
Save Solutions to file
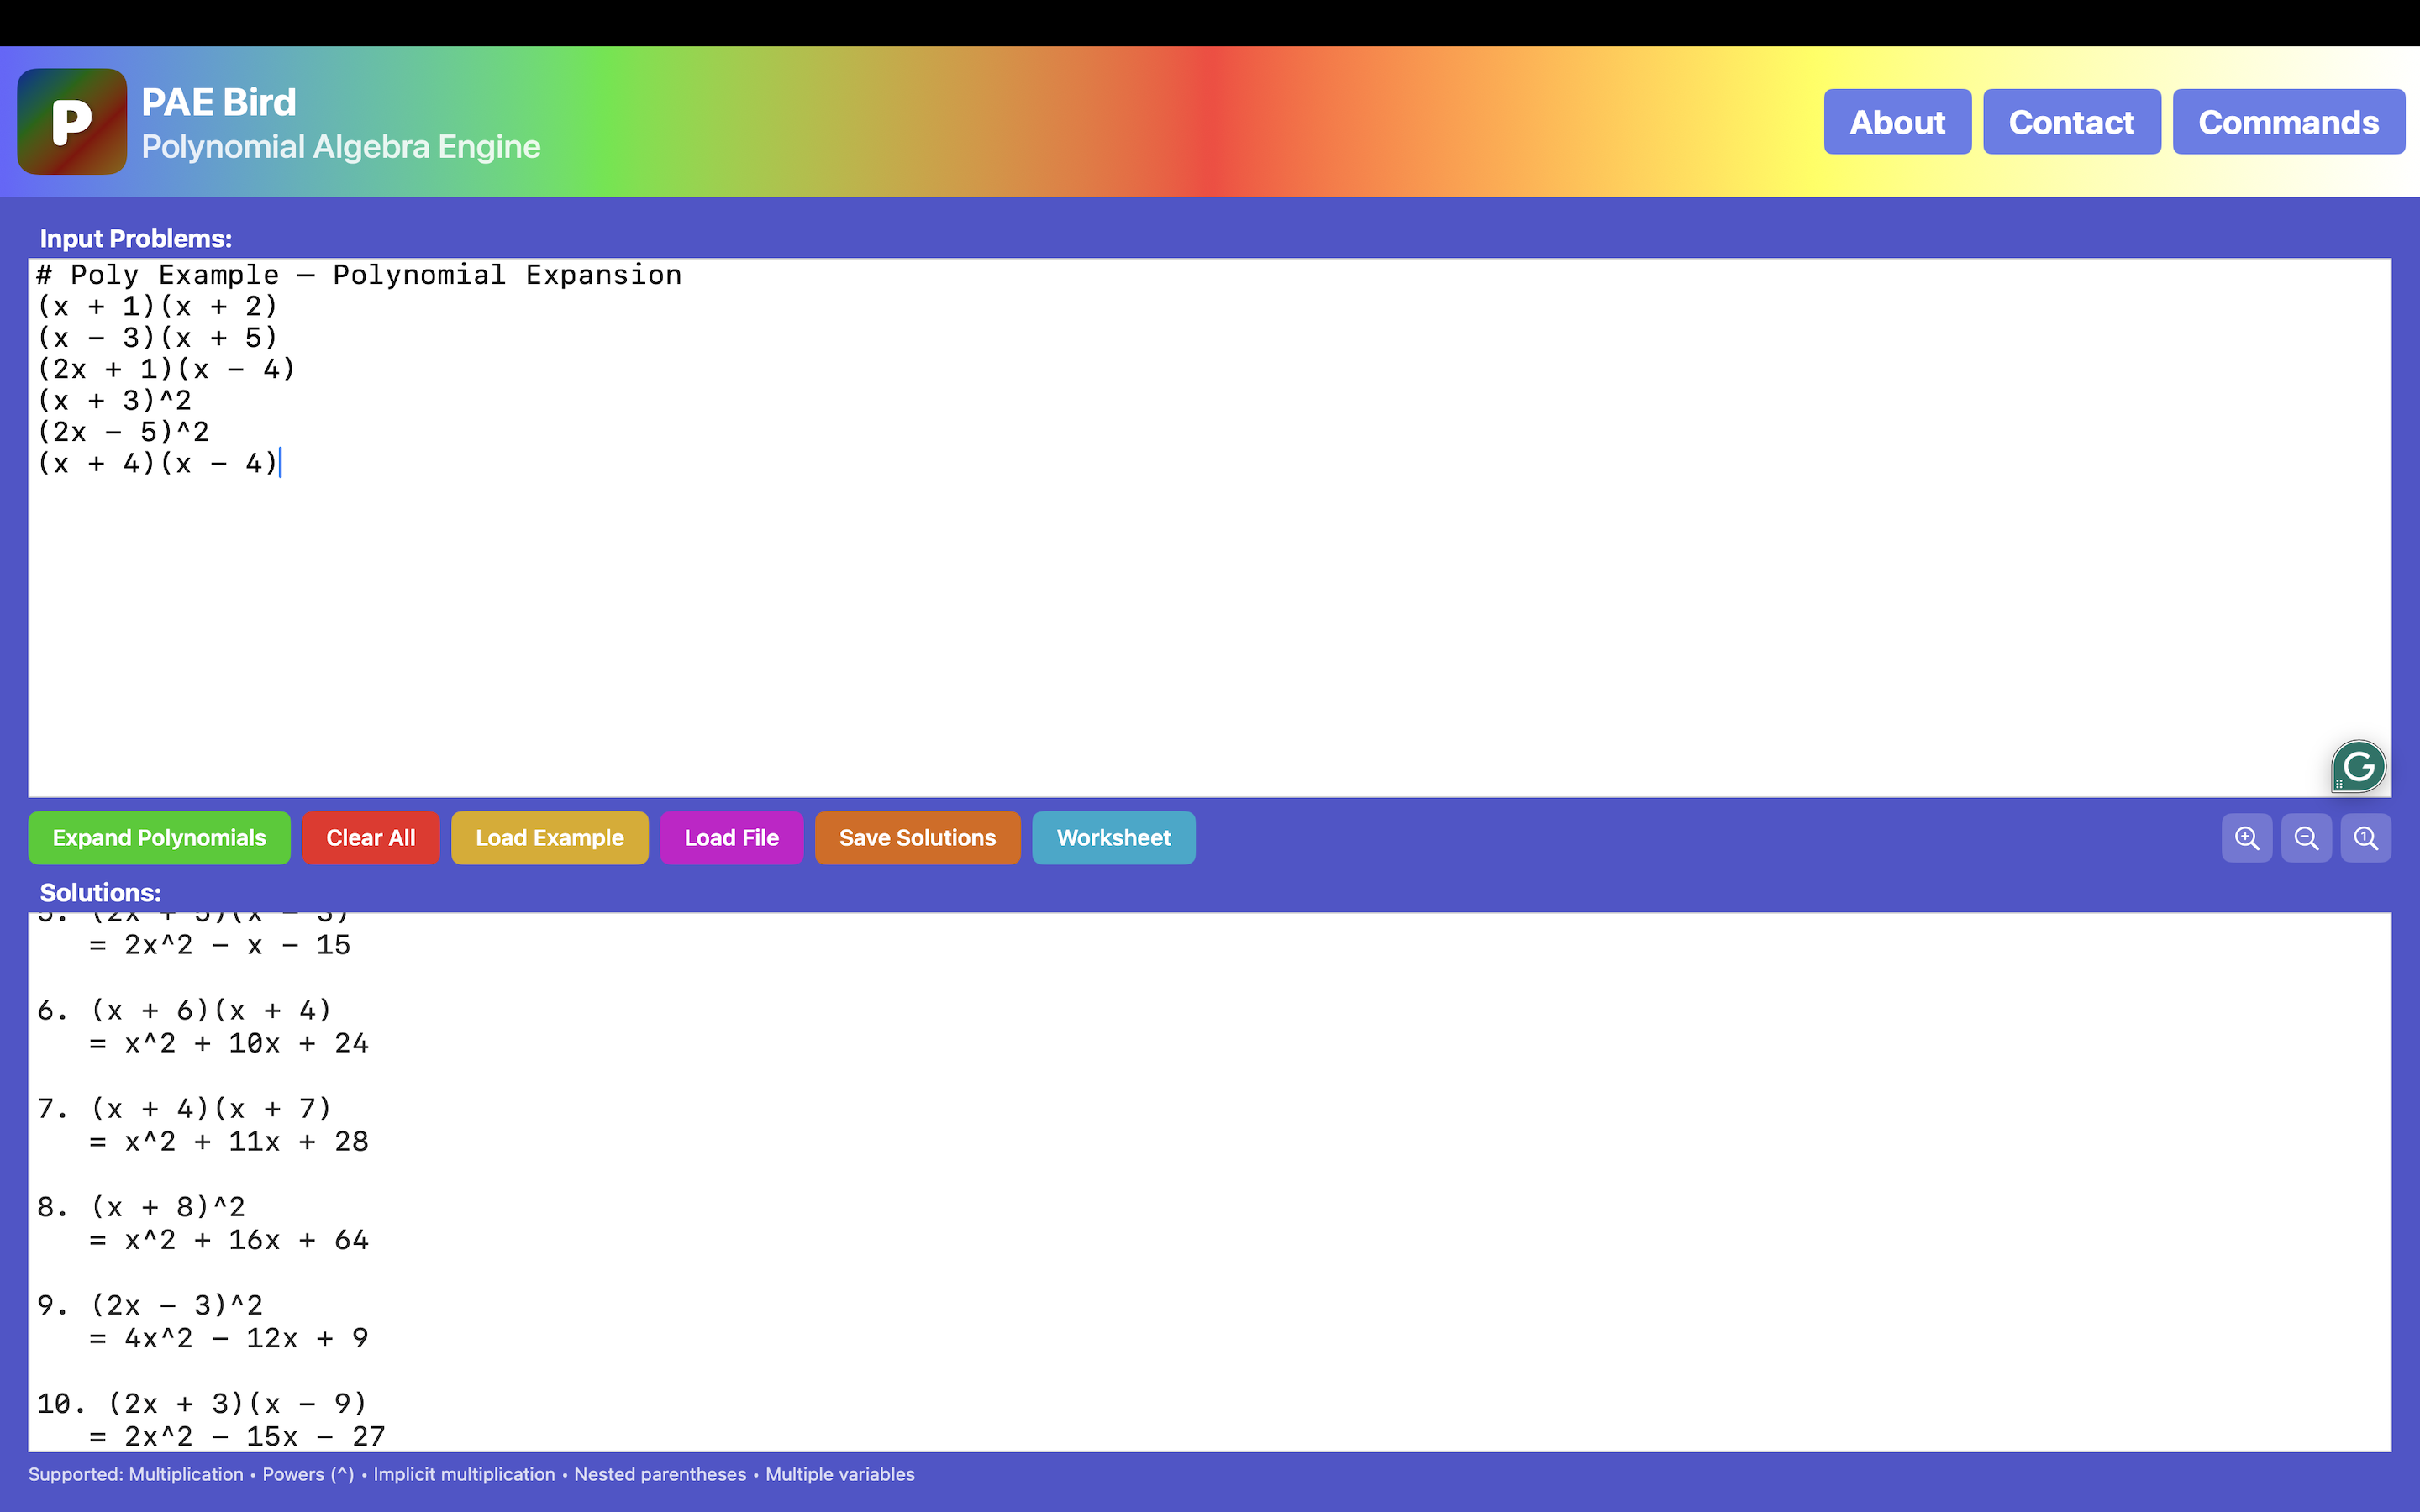tap(917, 838)
